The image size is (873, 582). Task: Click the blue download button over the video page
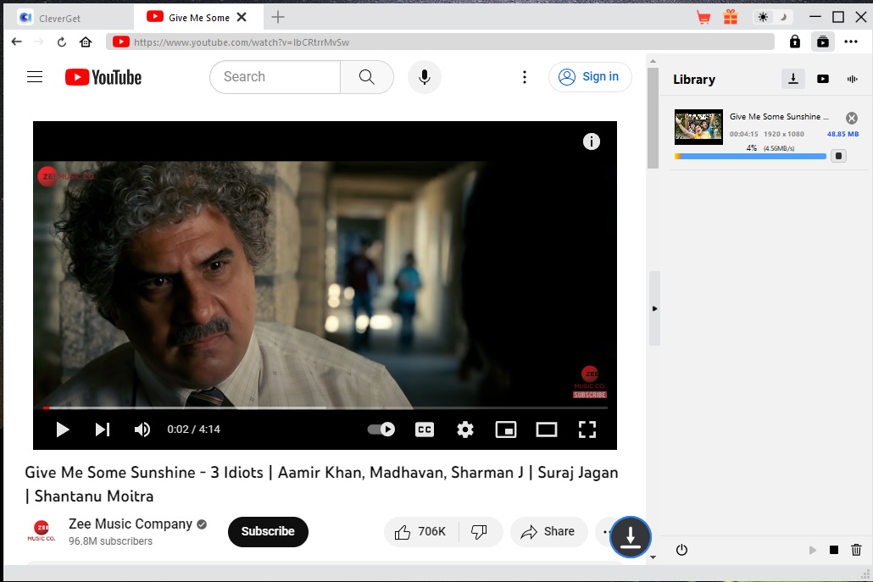pyautogui.click(x=630, y=536)
